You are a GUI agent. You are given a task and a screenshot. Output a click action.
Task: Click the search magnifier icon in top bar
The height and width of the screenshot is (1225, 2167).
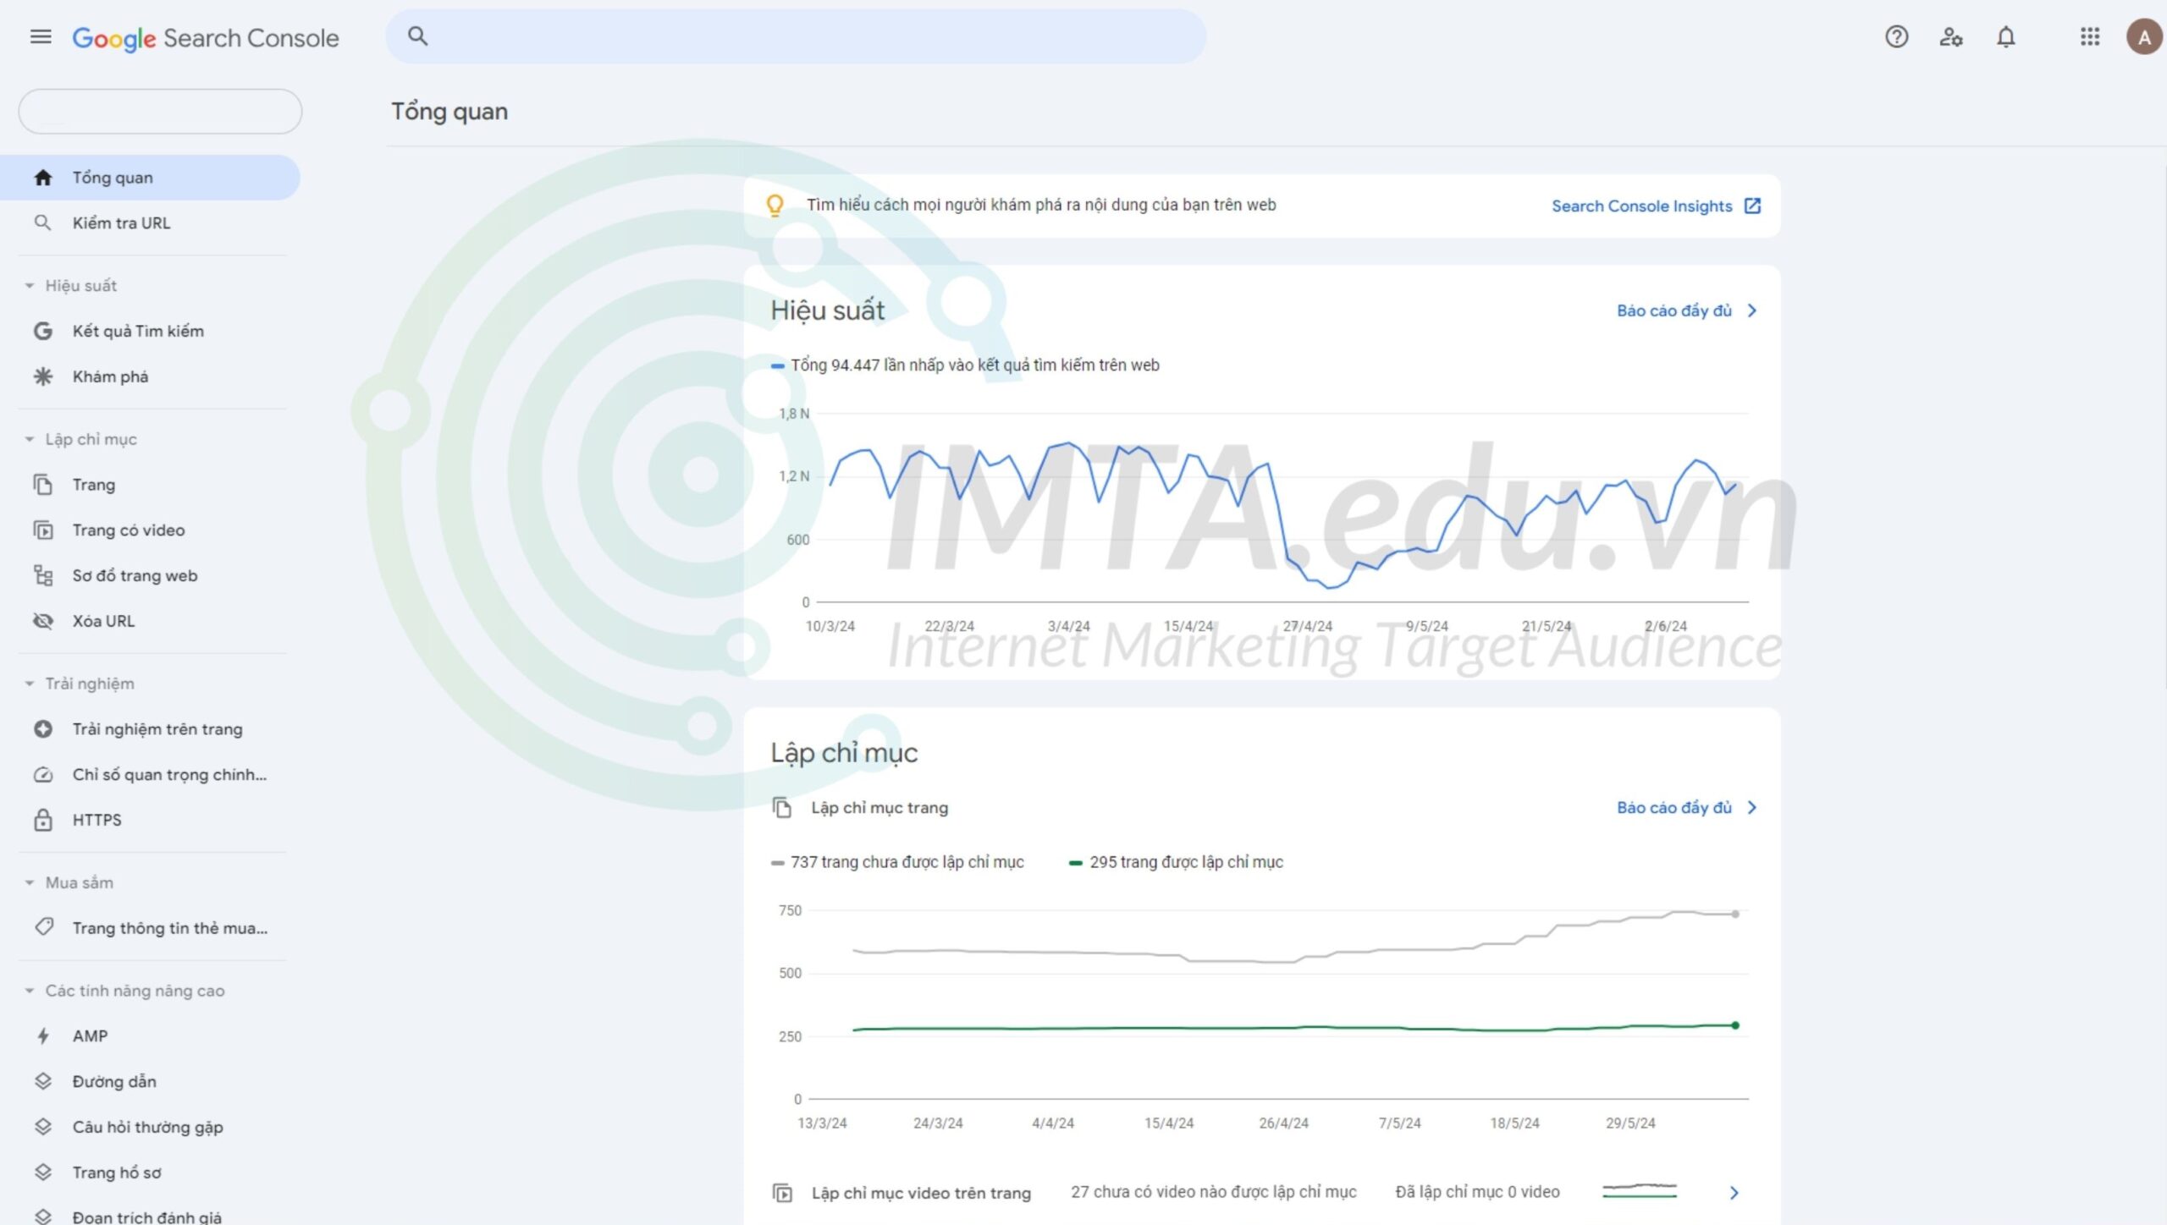click(x=418, y=36)
